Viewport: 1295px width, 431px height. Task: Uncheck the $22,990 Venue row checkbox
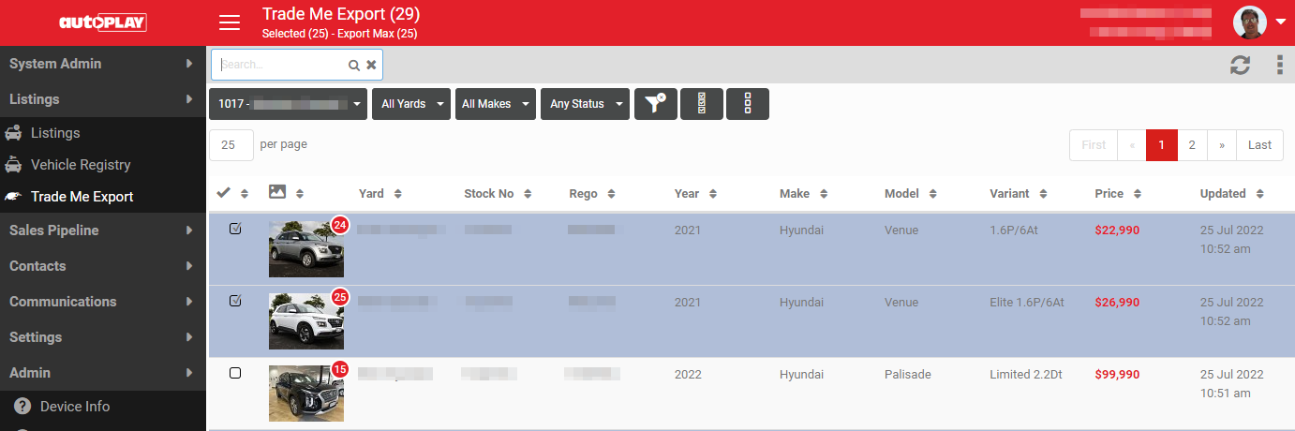point(235,229)
